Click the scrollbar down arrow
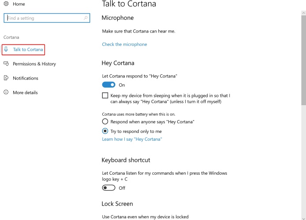Screen dimensions: 306x220 [x=303, y=218]
